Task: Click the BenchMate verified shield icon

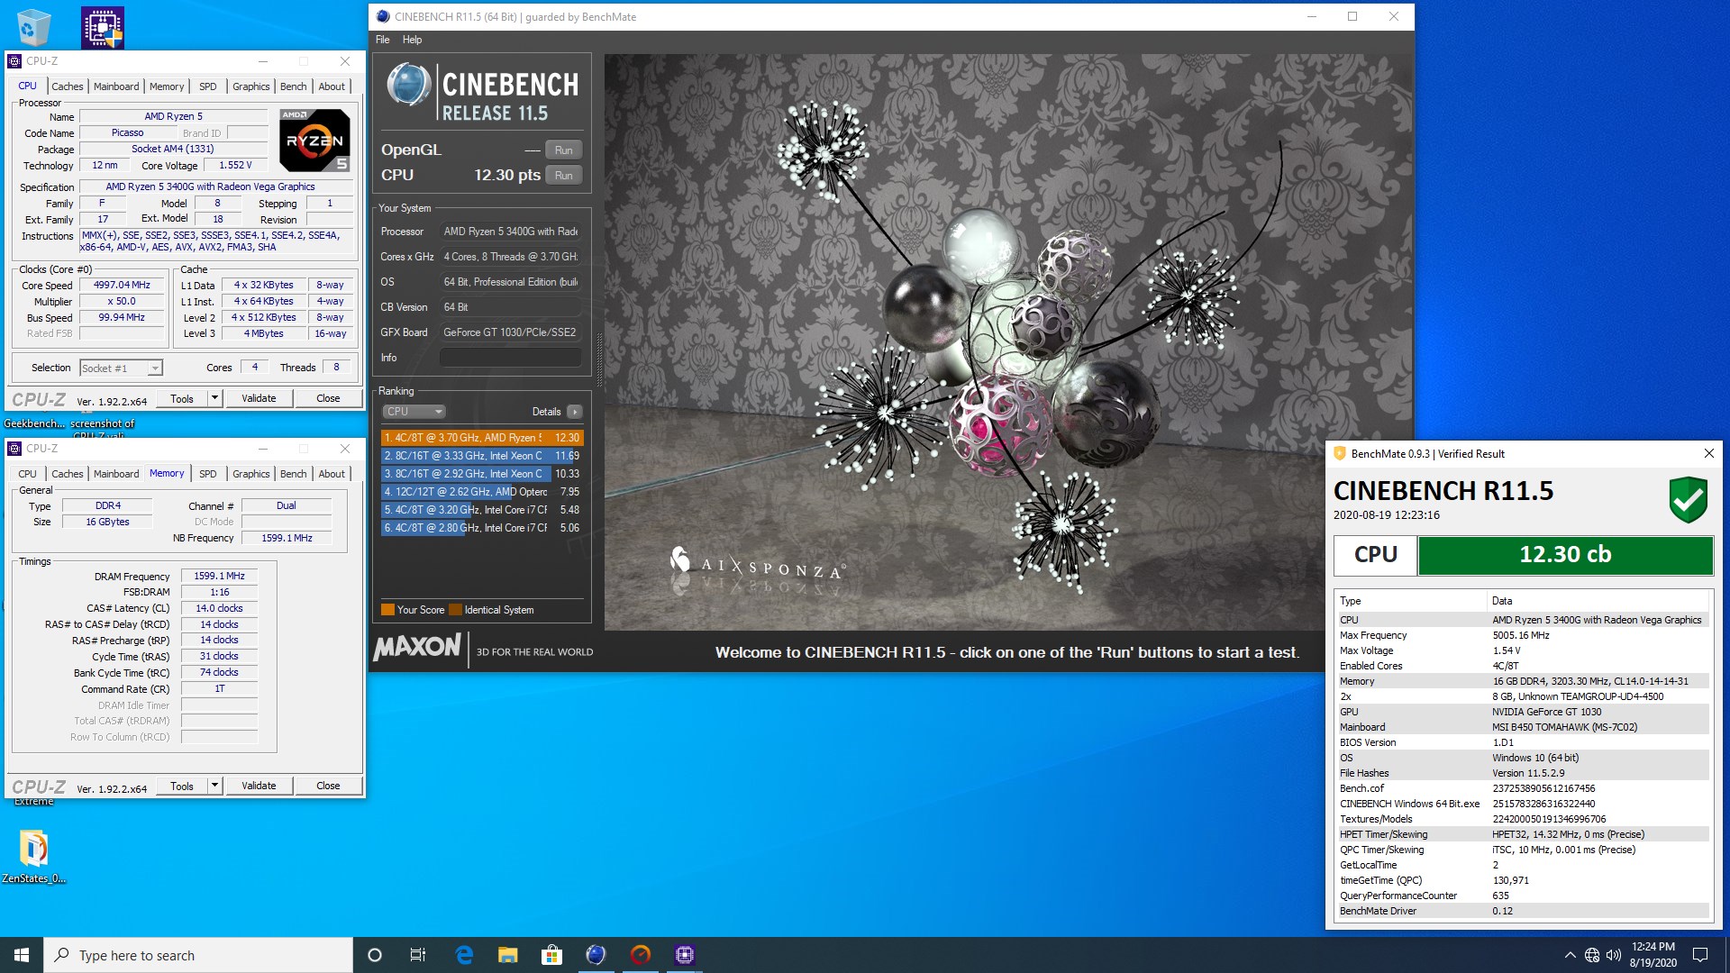Action: (x=1688, y=500)
